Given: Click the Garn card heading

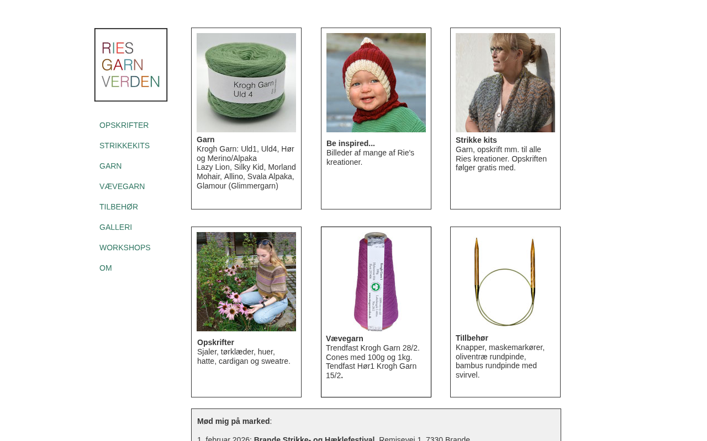Looking at the screenshot, I should click(x=205, y=139).
